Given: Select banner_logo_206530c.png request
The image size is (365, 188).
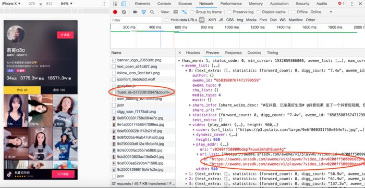Looking at the screenshot, I should click(143, 60).
